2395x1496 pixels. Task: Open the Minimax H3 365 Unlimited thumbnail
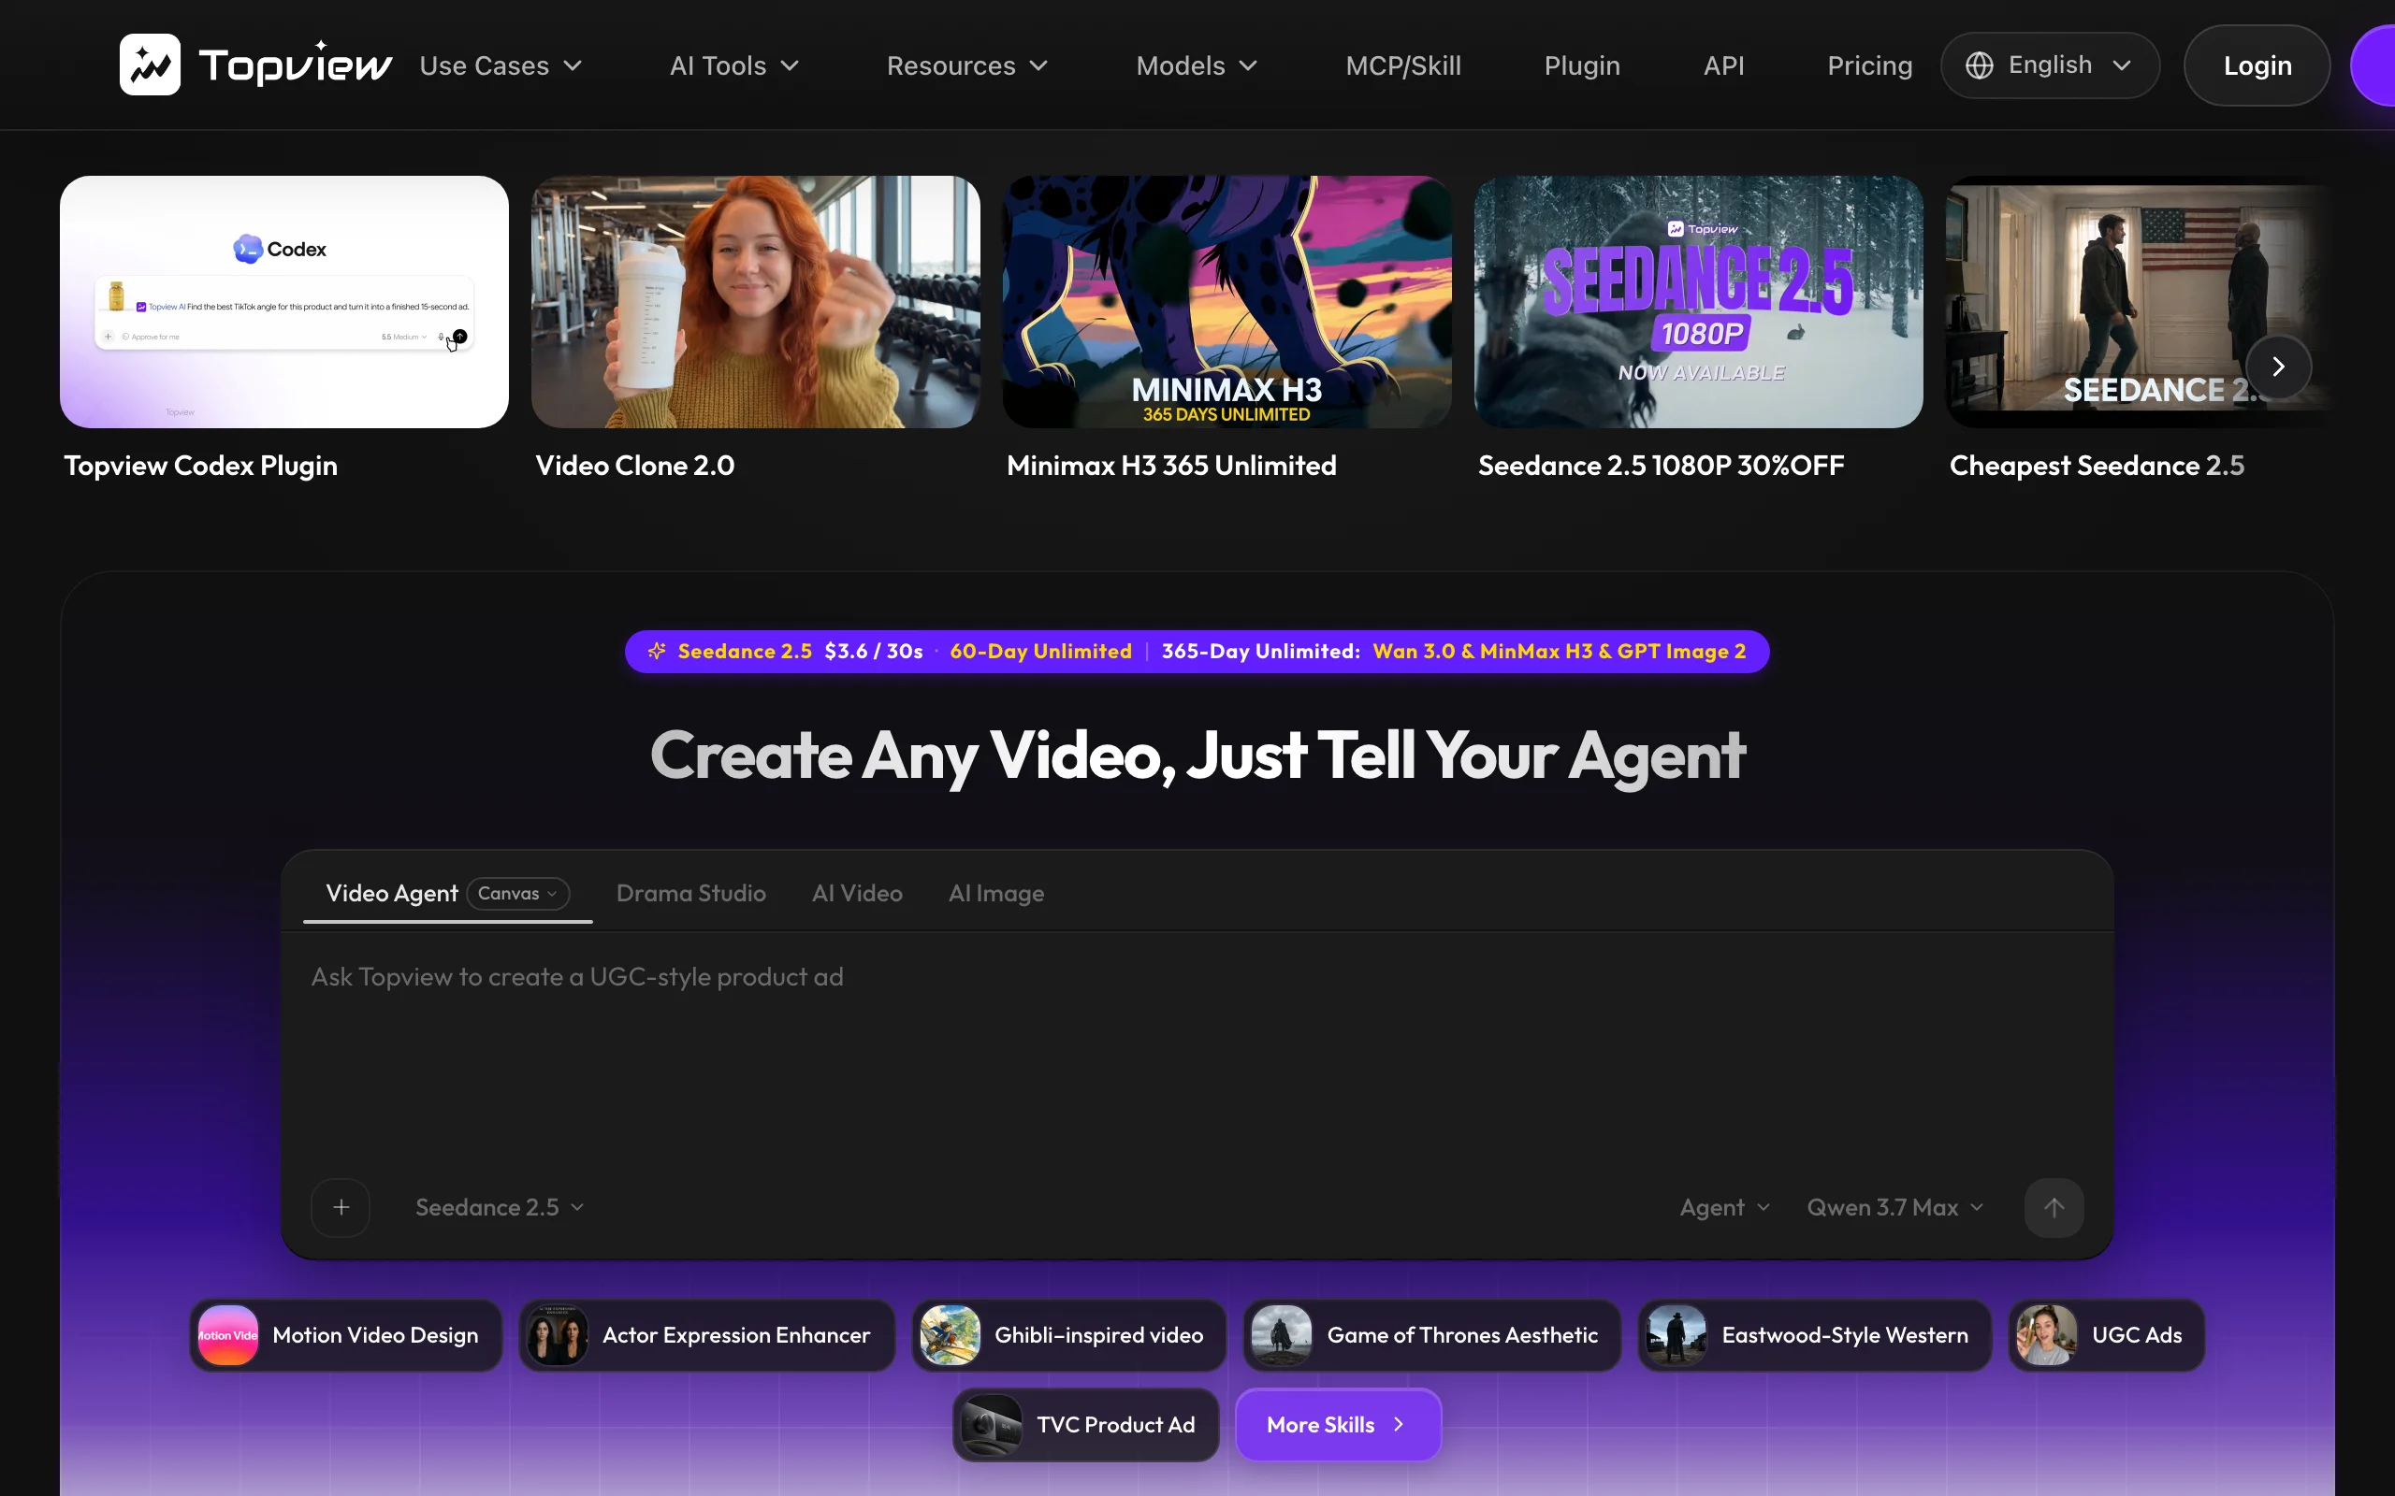point(1227,302)
